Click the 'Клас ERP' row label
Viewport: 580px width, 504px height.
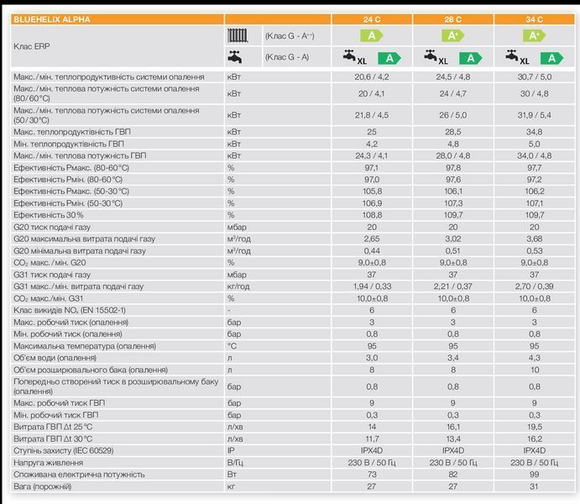coord(31,46)
